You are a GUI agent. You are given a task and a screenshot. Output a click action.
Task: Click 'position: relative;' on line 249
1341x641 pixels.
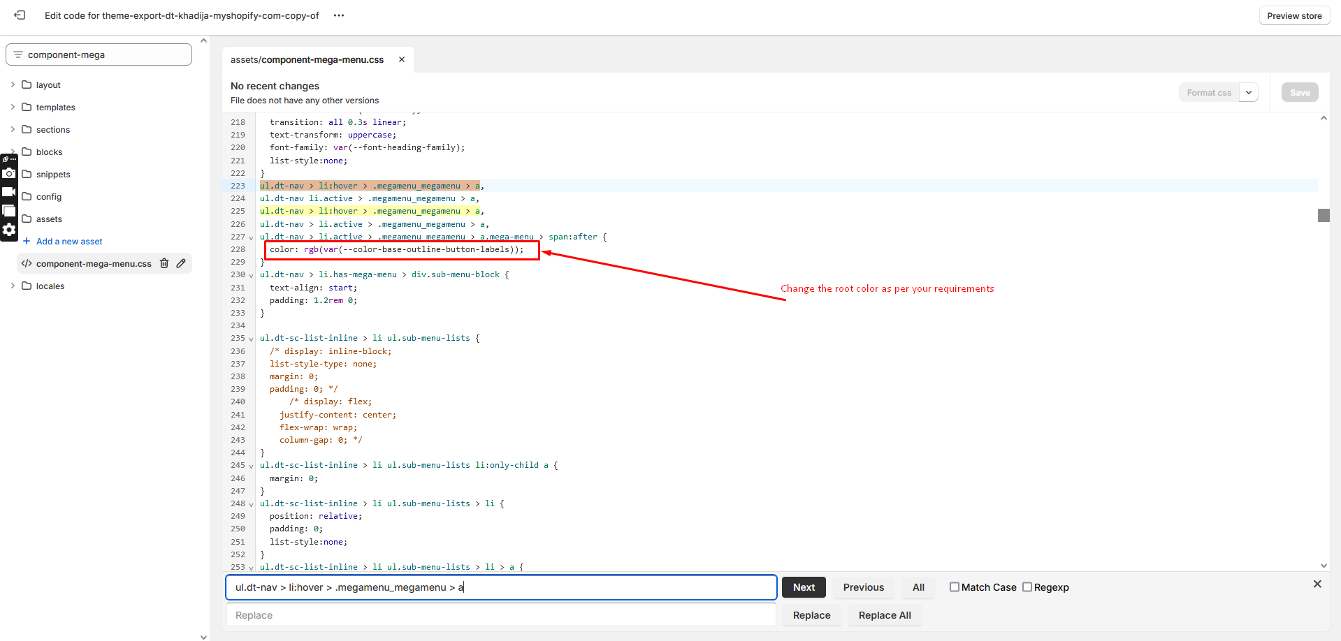316,516
